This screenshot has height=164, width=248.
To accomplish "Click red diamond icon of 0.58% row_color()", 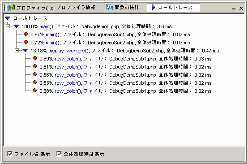I will click(34, 91).
